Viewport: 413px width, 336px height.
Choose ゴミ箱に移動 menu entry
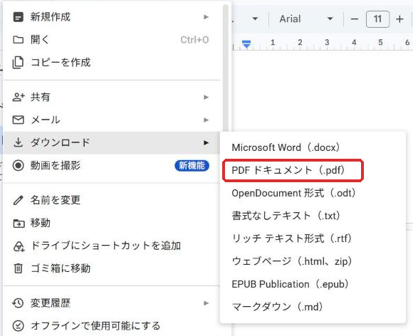click(112, 268)
